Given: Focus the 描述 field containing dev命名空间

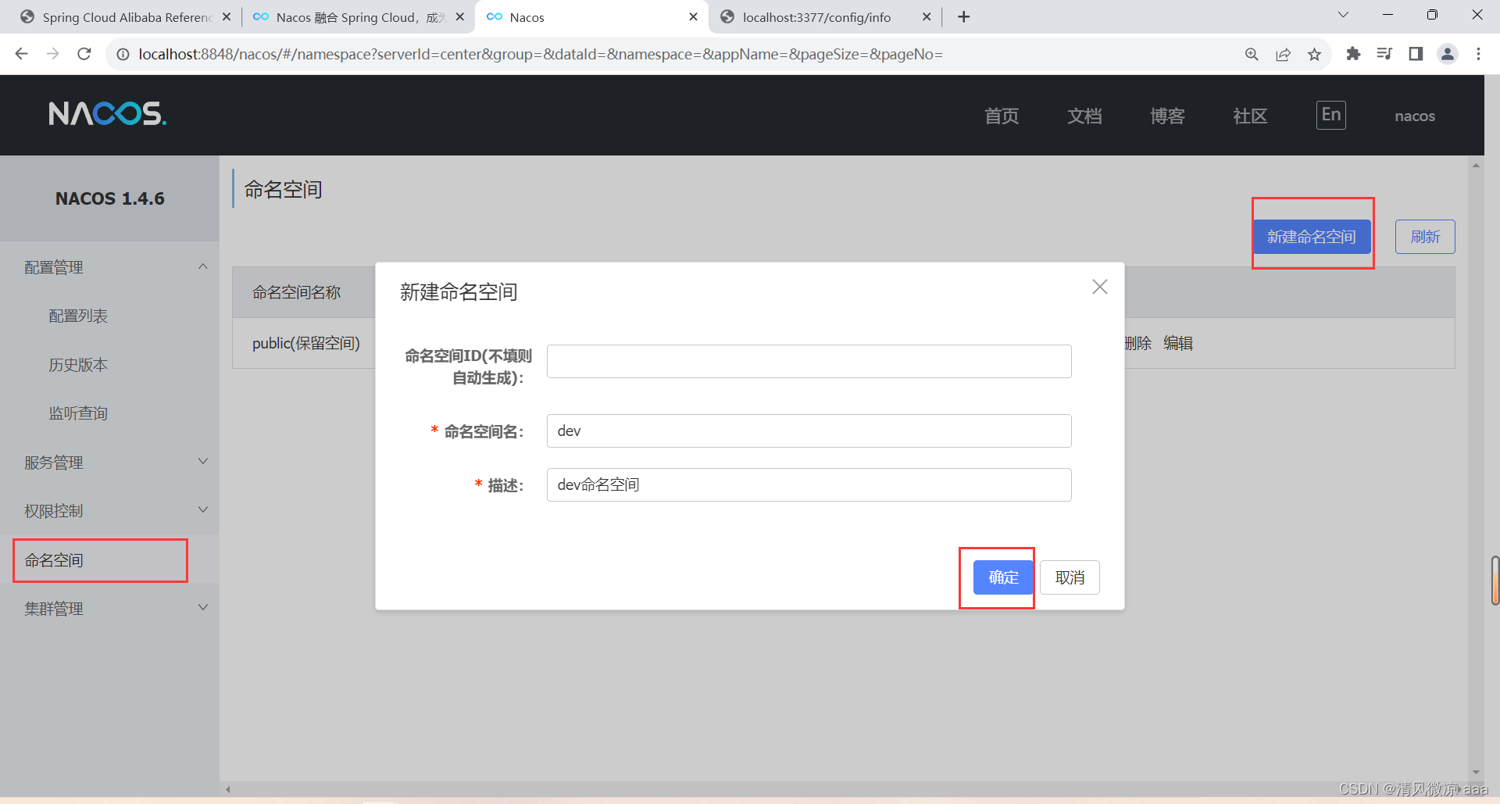Looking at the screenshot, I should point(809,484).
